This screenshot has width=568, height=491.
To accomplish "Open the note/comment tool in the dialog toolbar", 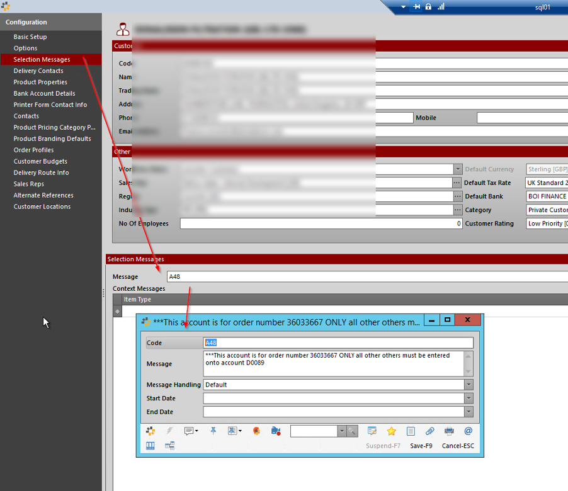I will pos(188,431).
